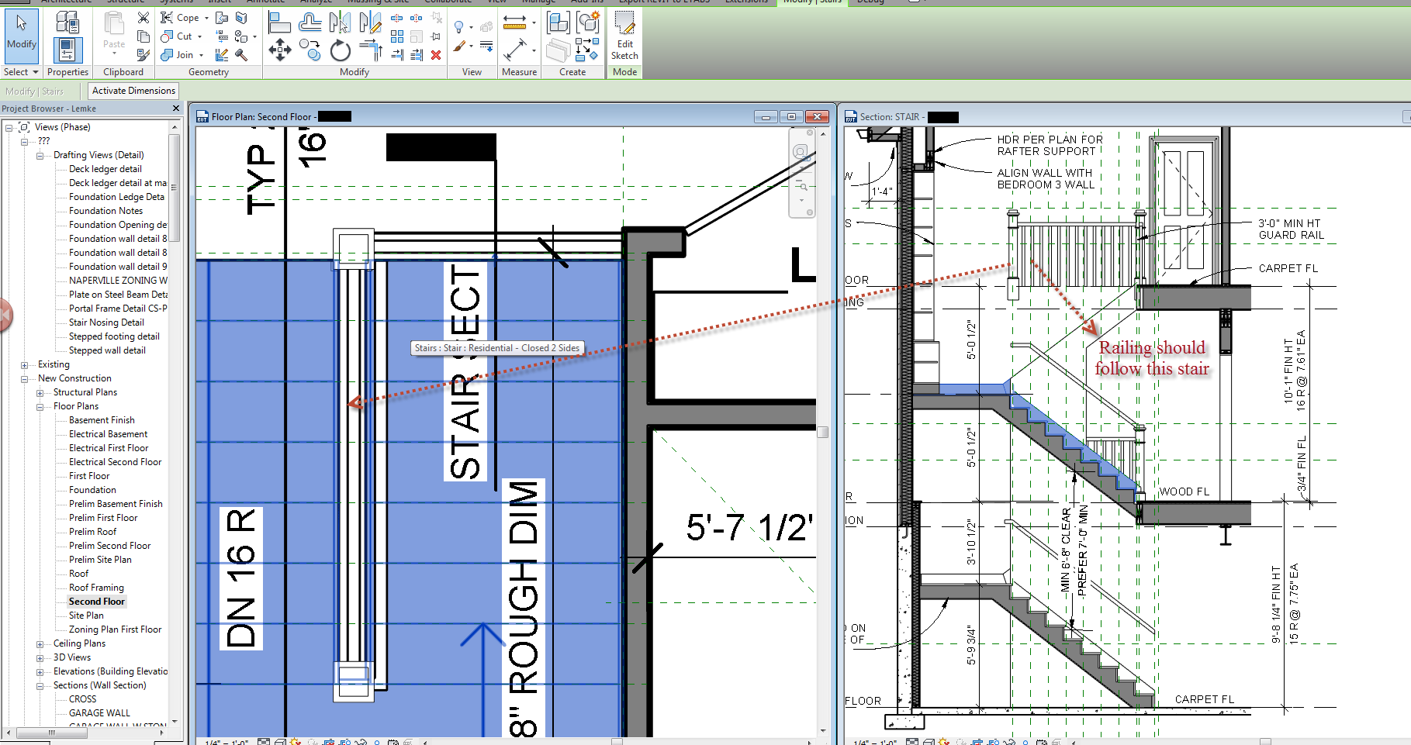1411x745 pixels.
Task: Select the Second Floor plan item
Action: coord(97,602)
